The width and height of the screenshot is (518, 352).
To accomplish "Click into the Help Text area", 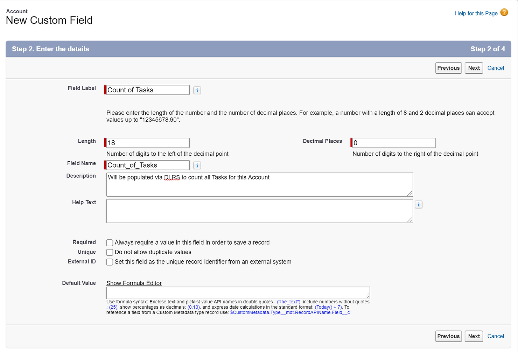I will pyautogui.click(x=259, y=211).
